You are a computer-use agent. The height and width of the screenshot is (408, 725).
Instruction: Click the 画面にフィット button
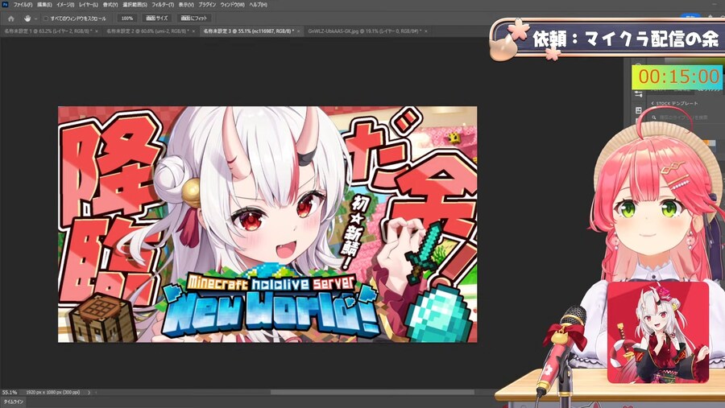[x=194, y=19]
